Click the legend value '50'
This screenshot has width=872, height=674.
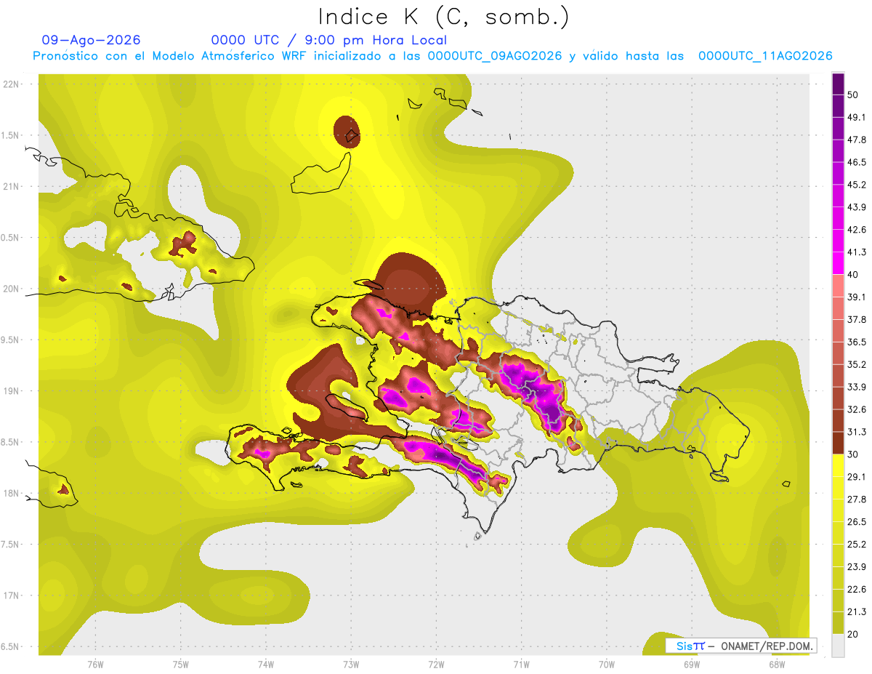pos(854,95)
